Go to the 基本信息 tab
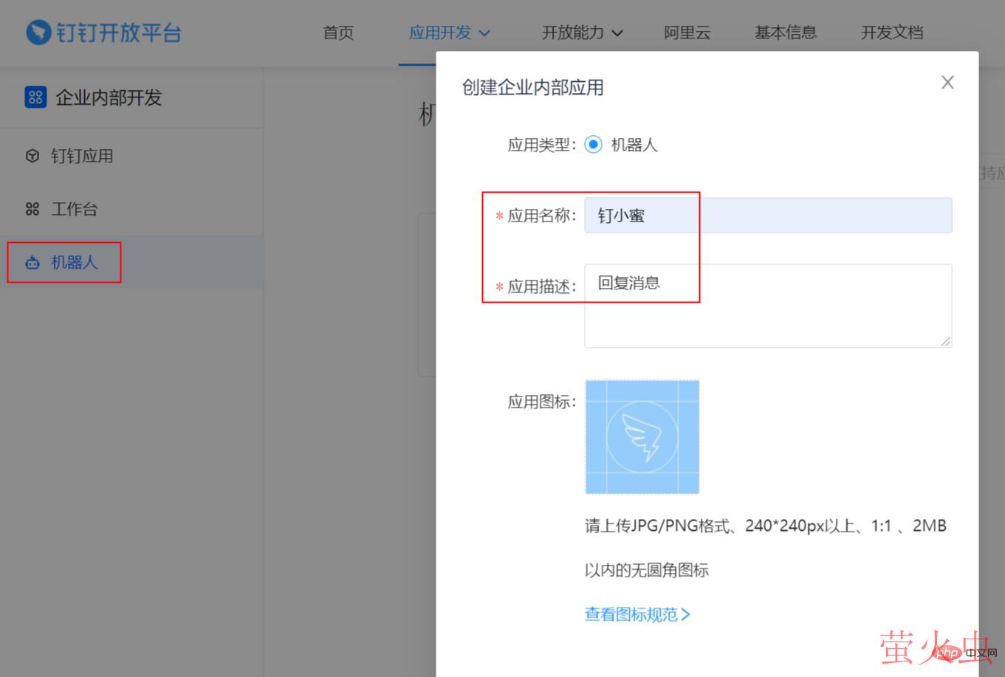This screenshot has height=677, width=1005. pos(786,32)
